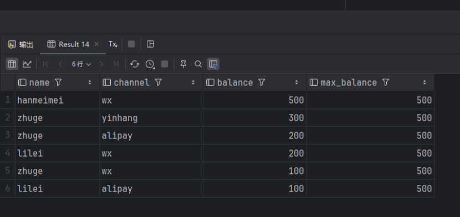Select the table grid view icon
Image resolution: width=460 pixels, height=217 pixels.
[x=12, y=64]
